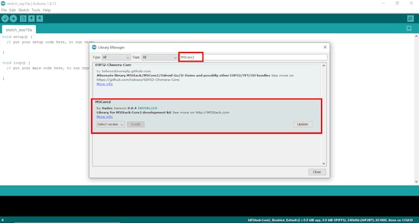Click editor scrollbar up arrow
The width and height of the screenshot is (419, 223).
pos(416,37)
